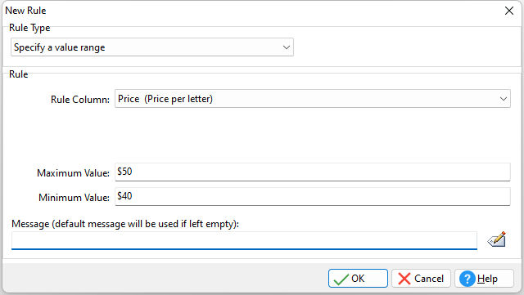
Task: Dismiss the dialog using the Cancel button
Action: point(421,279)
